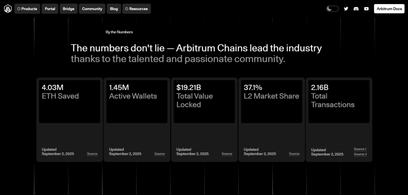
Task: Click the Arbitrum logo in the header
Action: point(8,9)
